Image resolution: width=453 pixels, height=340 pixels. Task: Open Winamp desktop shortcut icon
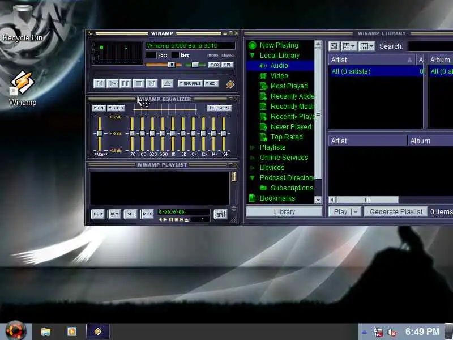point(23,88)
